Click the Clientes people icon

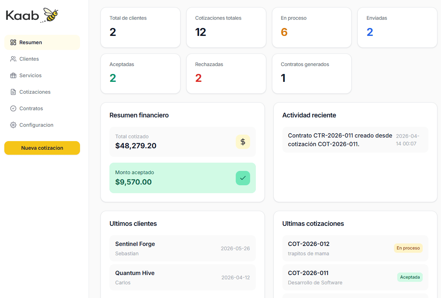coord(13,59)
